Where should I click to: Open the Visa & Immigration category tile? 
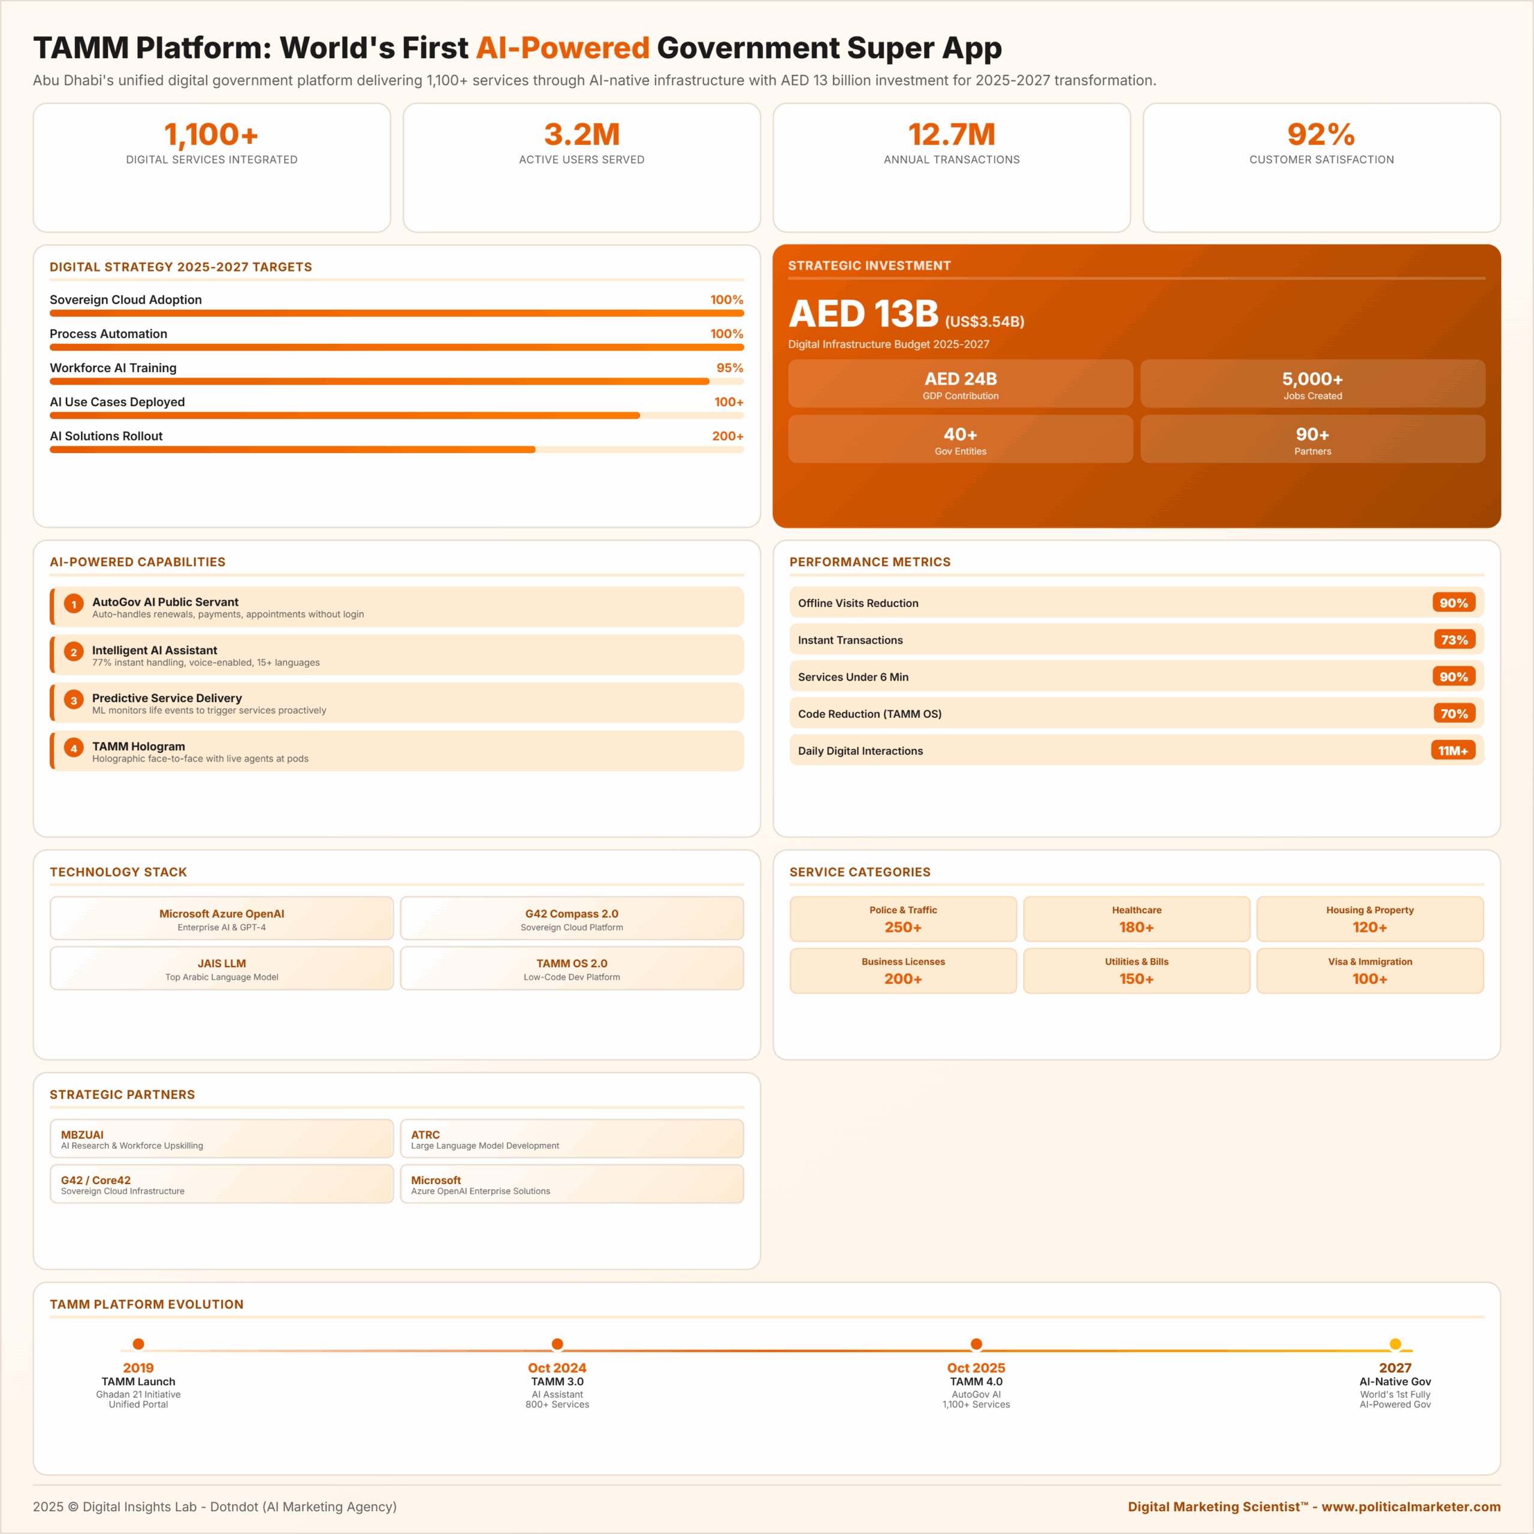click(1370, 970)
